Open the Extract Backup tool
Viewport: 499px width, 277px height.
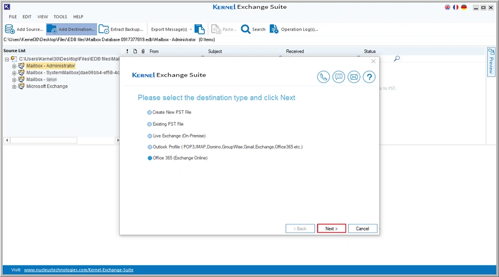tap(121, 29)
